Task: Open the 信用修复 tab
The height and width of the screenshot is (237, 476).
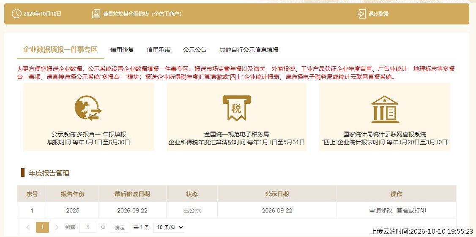Action: point(122,50)
